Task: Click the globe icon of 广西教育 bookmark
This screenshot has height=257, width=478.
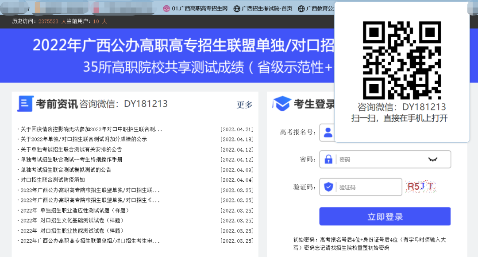Action: [301, 8]
